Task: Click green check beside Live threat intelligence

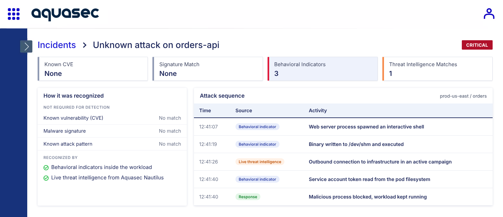Action: click(x=46, y=178)
